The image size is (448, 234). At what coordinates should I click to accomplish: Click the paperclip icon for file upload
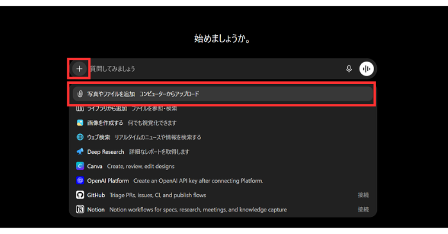coord(80,94)
